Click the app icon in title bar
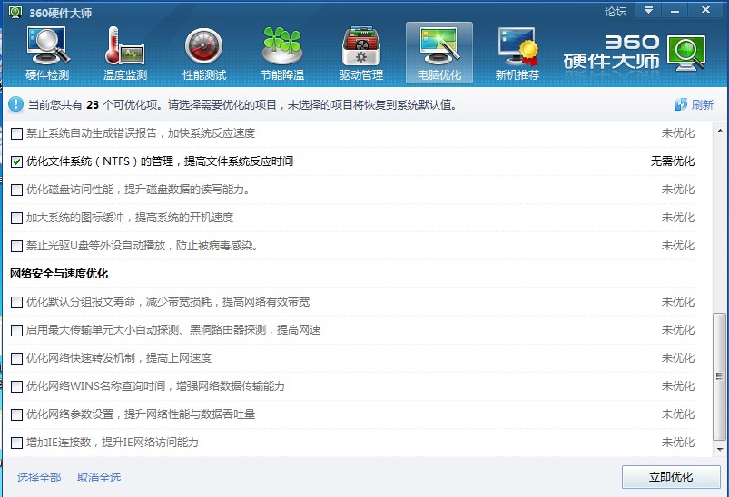Screen dimensions: 729x497 [x=15, y=12]
